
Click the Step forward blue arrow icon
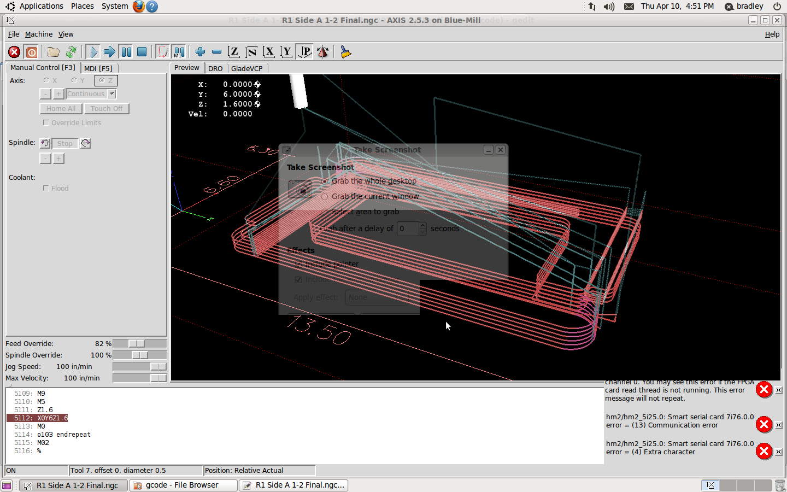(109, 52)
